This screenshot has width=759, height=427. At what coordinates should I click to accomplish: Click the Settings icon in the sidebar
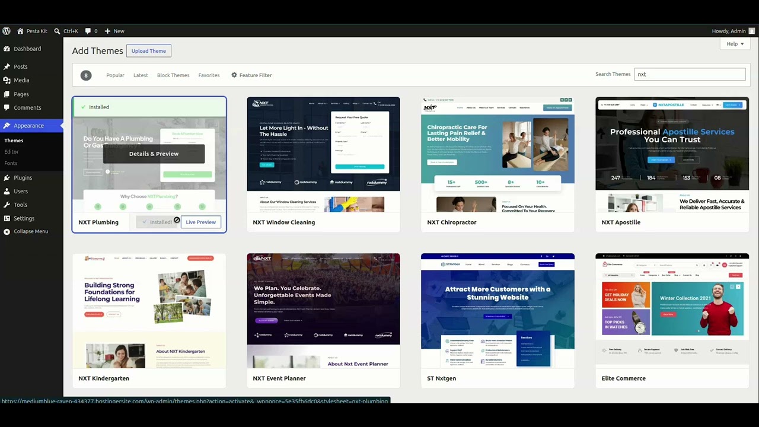(x=7, y=218)
